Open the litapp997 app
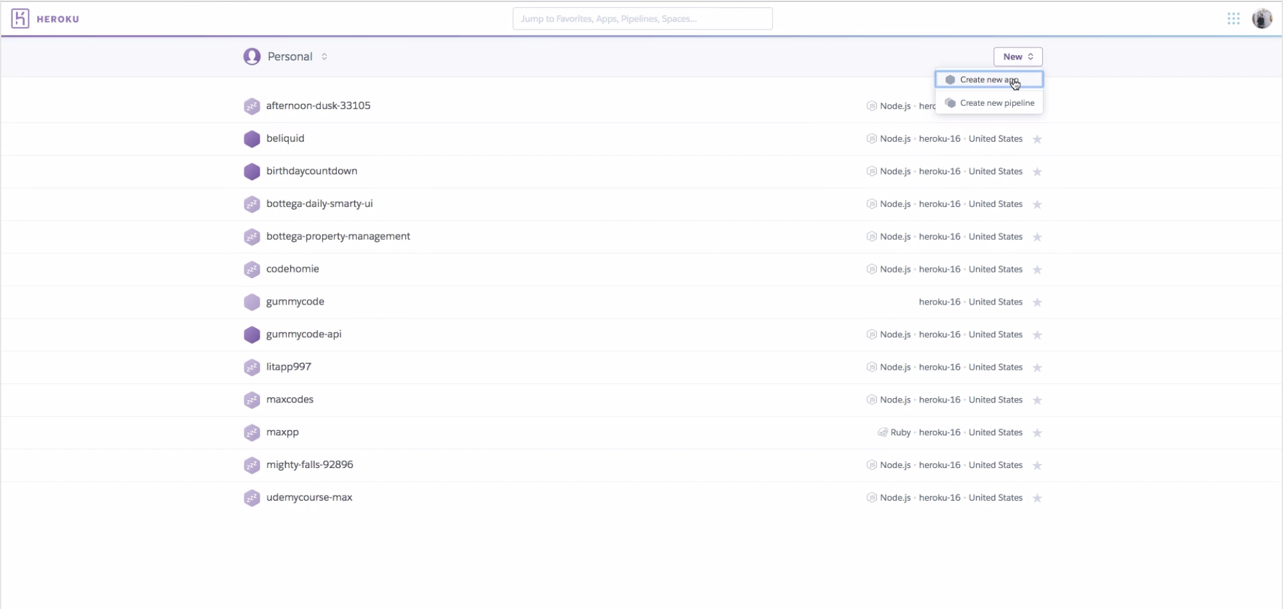This screenshot has height=609, width=1283. coord(289,367)
